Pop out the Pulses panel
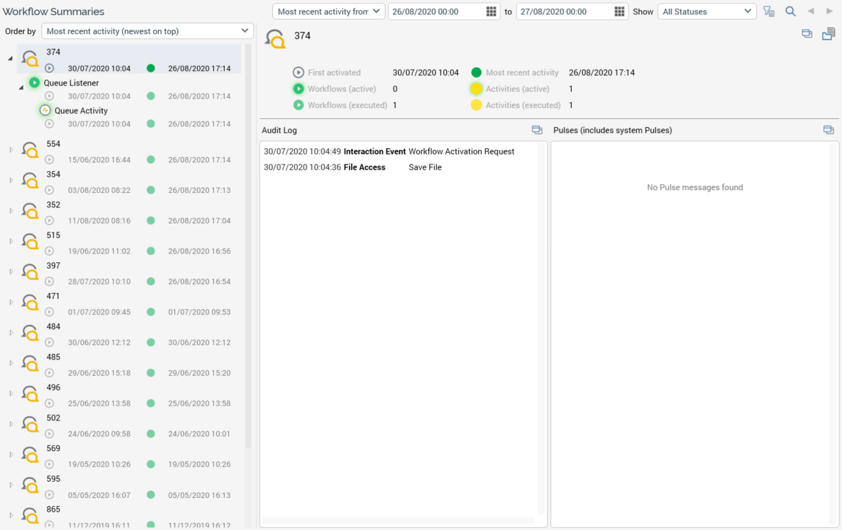842x530 pixels. coord(828,130)
